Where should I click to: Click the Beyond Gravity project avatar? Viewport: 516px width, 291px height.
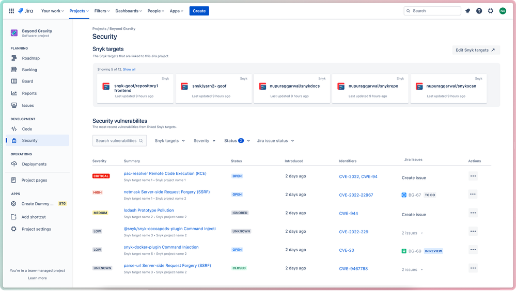[x=14, y=33]
